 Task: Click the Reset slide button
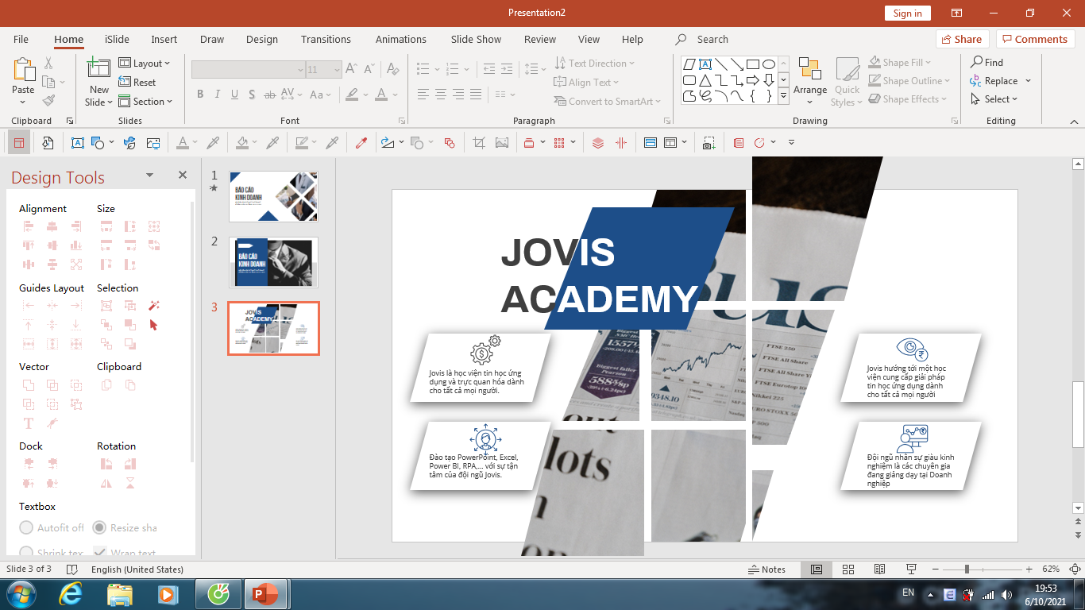[137, 83]
